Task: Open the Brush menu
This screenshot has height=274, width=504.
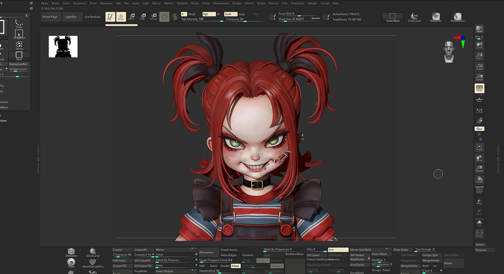Action: tap(55, 3)
